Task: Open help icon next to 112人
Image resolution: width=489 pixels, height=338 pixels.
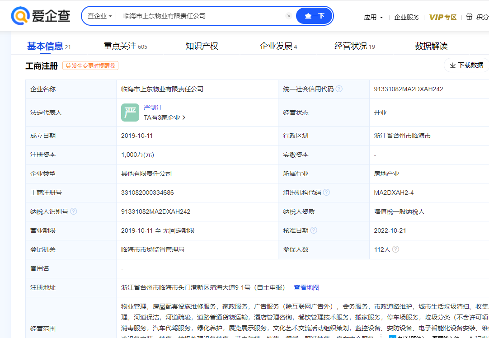Action: (x=395, y=249)
